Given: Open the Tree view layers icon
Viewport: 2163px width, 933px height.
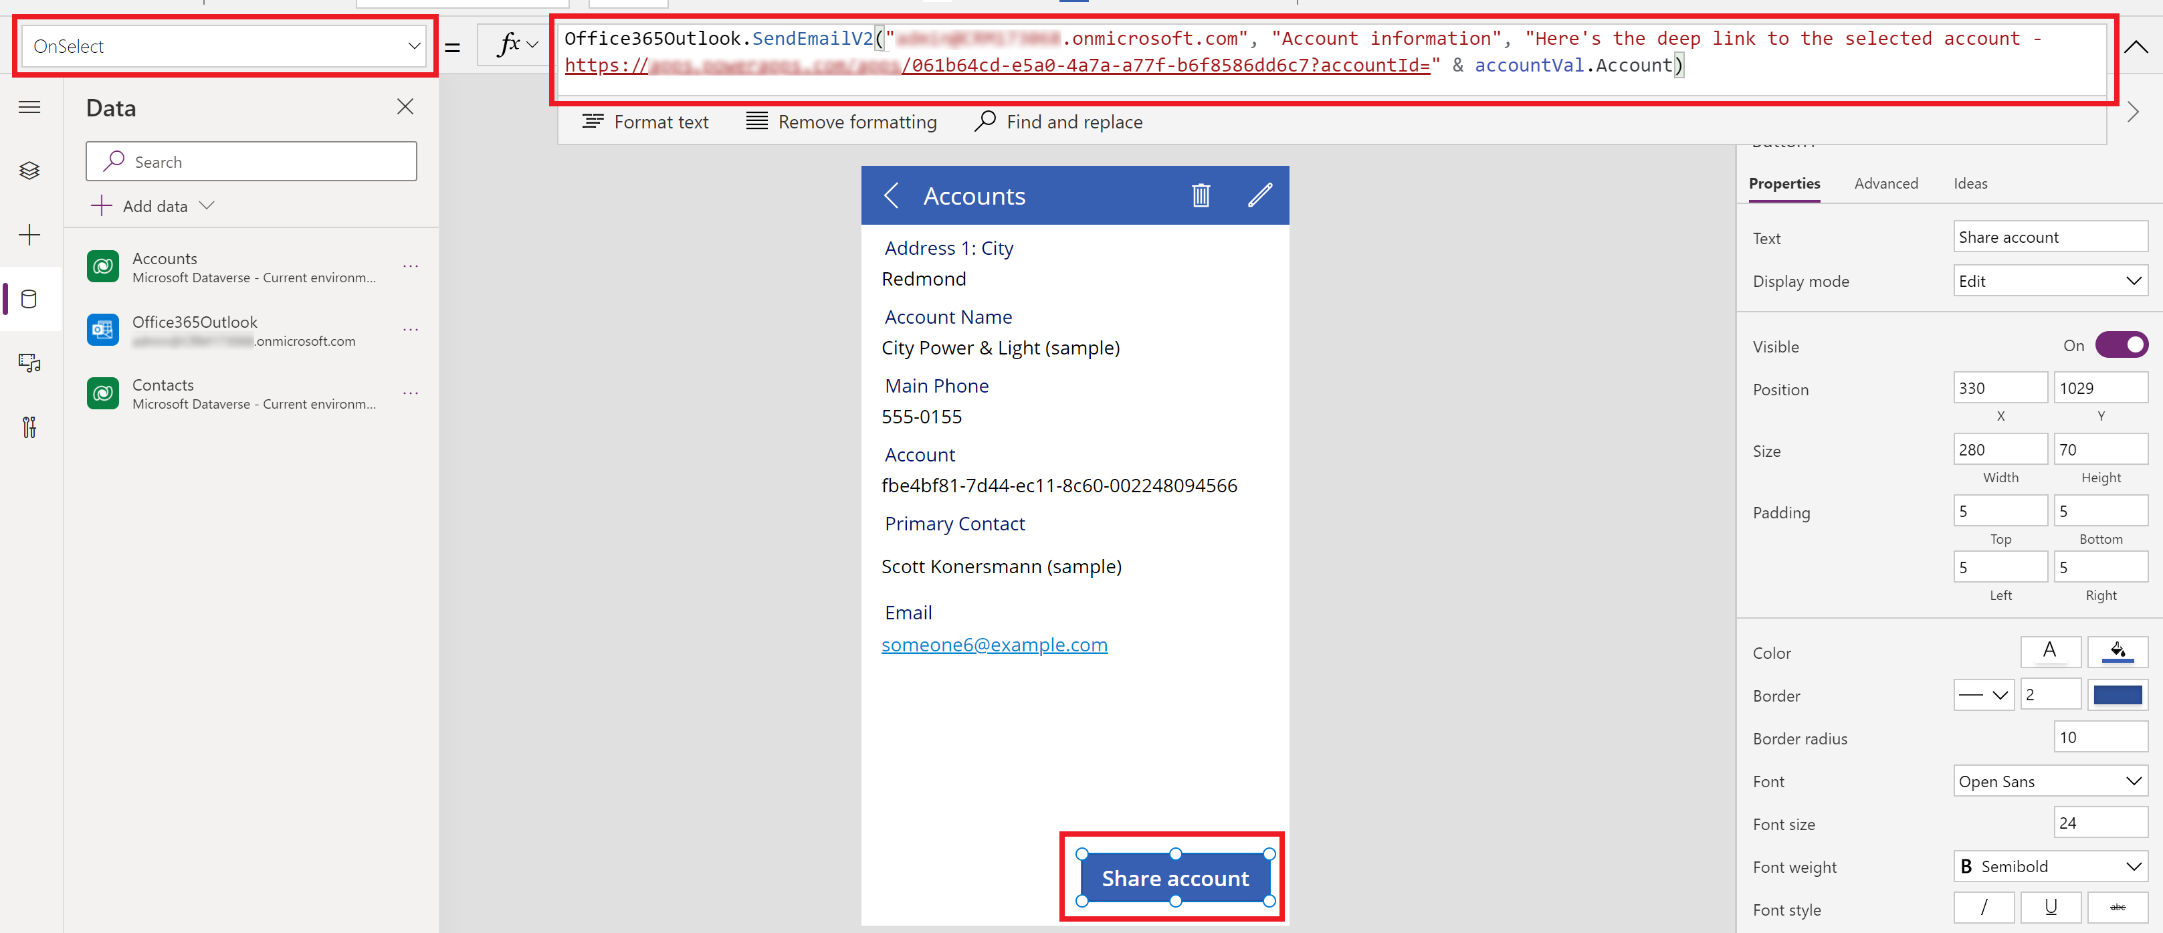Looking at the screenshot, I should 29,171.
